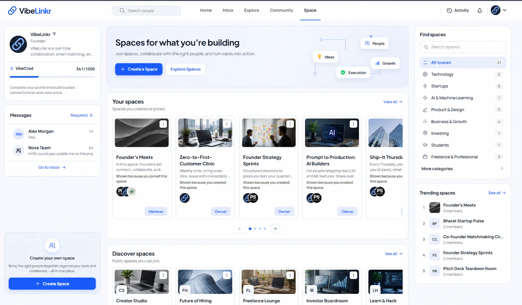Click See all link in Trending spaces
The image size is (522, 305).
click(x=497, y=193)
